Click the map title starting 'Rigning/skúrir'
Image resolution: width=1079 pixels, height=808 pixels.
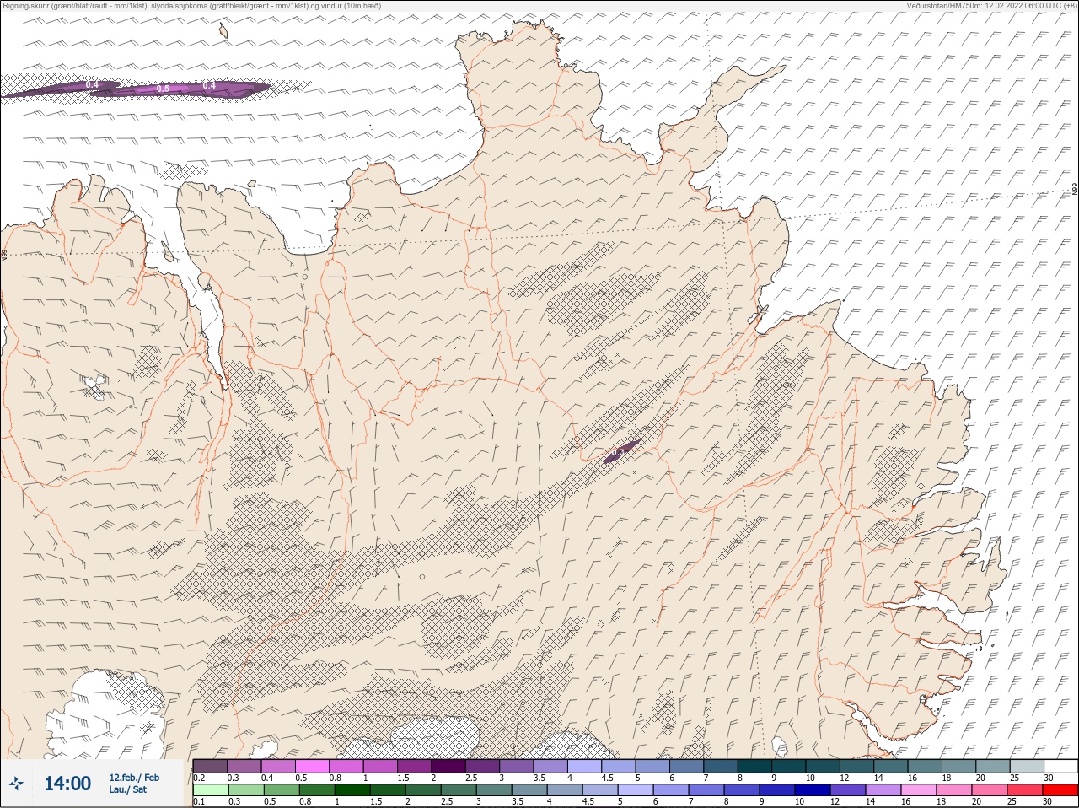pos(192,6)
